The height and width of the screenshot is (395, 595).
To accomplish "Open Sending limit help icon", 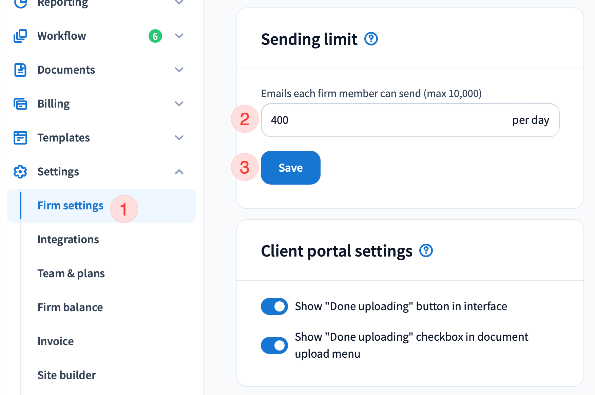I will [x=371, y=39].
